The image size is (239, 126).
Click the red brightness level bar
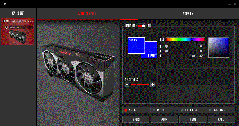[x=140, y=85]
